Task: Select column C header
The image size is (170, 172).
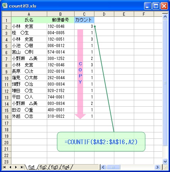Action: (x=84, y=14)
